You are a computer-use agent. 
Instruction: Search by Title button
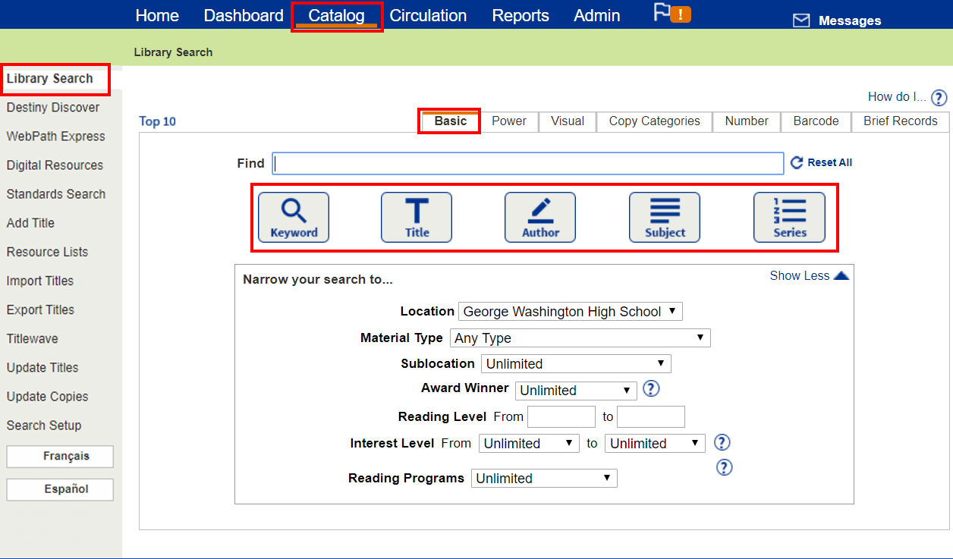click(x=417, y=217)
